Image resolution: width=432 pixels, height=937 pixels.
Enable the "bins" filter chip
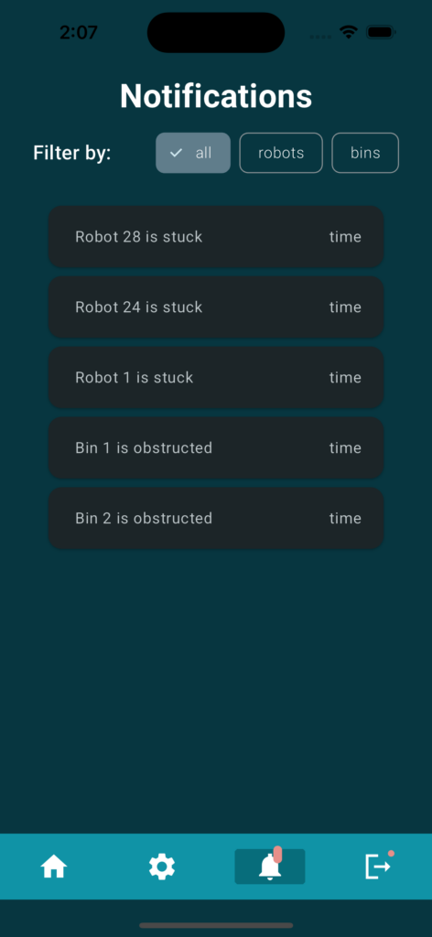click(x=365, y=153)
